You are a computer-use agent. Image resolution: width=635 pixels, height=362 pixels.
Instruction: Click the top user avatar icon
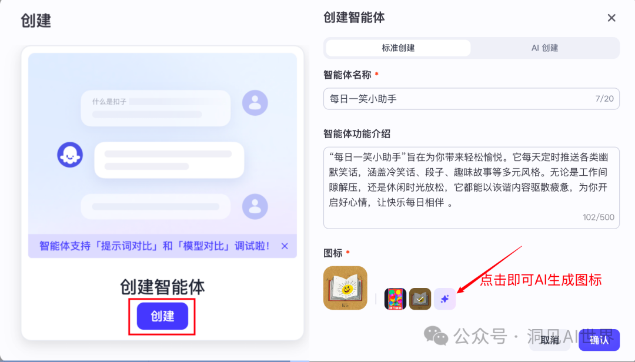[255, 103]
